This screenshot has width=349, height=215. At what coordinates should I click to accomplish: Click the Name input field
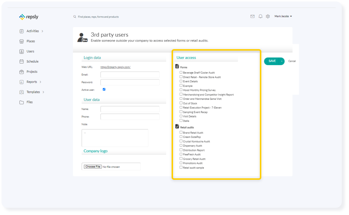coord(130,109)
